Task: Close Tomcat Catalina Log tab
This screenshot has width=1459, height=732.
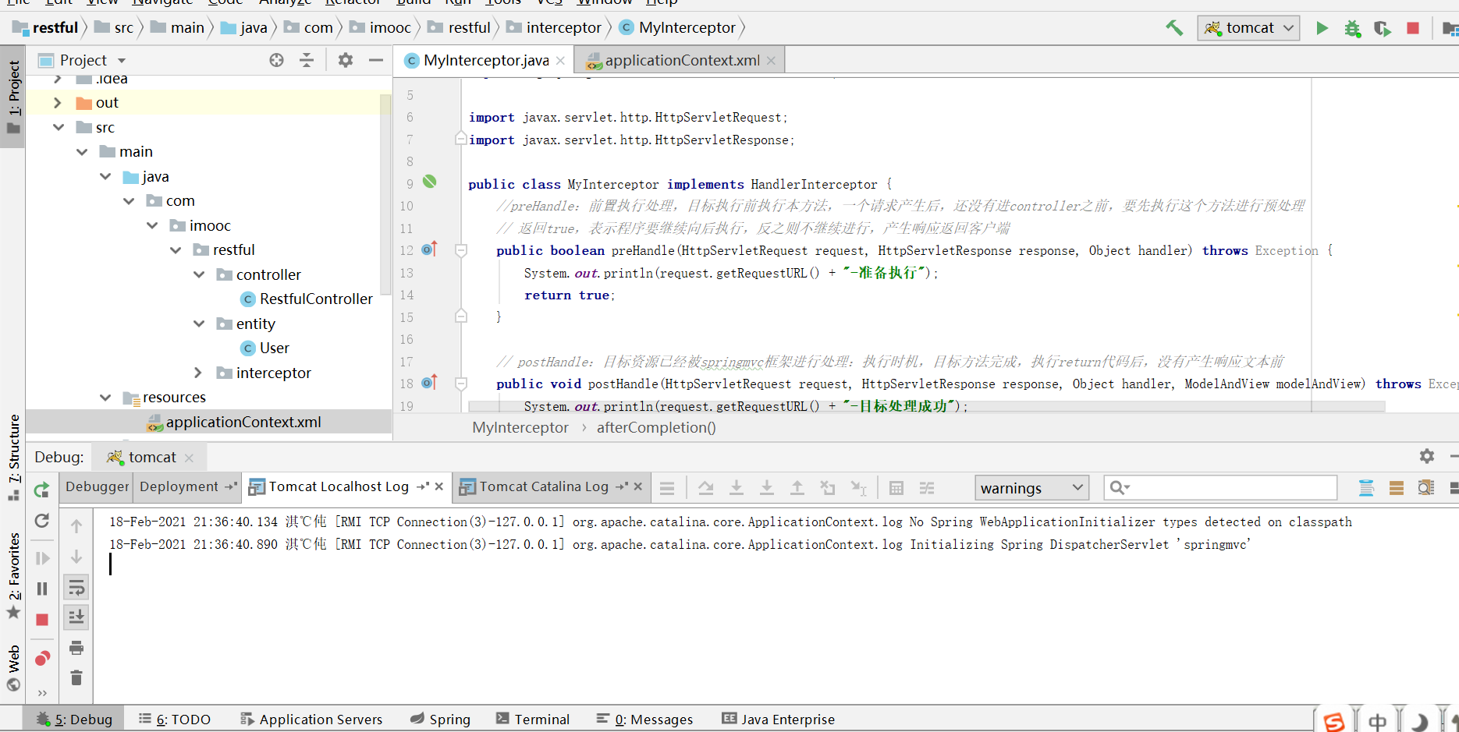Action: (x=638, y=486)
